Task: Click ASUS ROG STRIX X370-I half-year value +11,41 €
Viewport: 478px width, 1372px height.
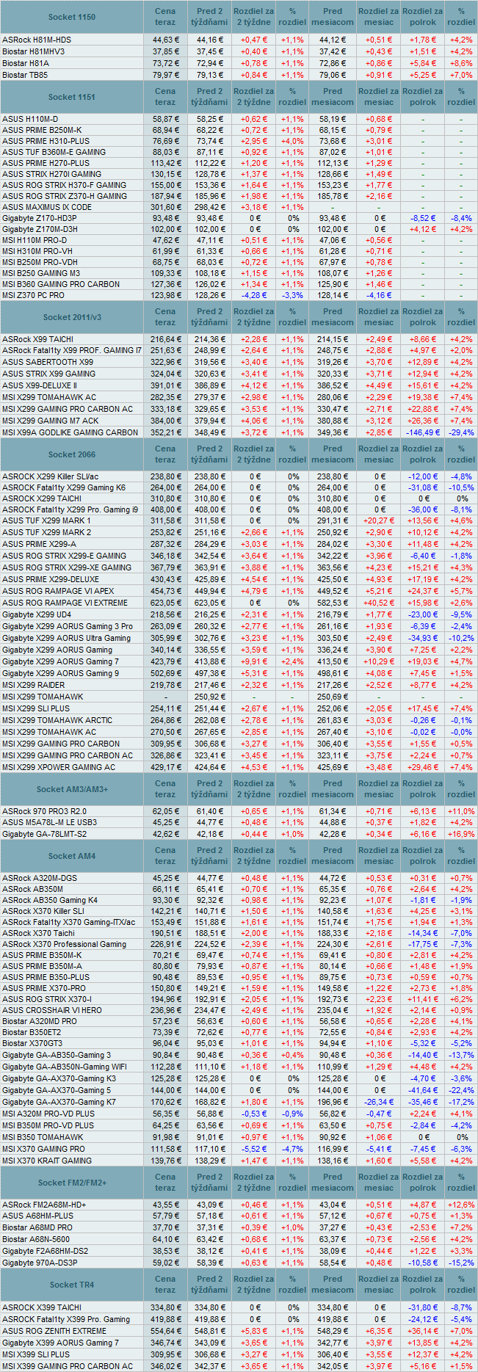Action: (x=423, y=999)
